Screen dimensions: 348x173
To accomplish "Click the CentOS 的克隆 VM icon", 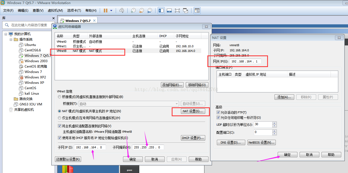I will pos(21,66).
